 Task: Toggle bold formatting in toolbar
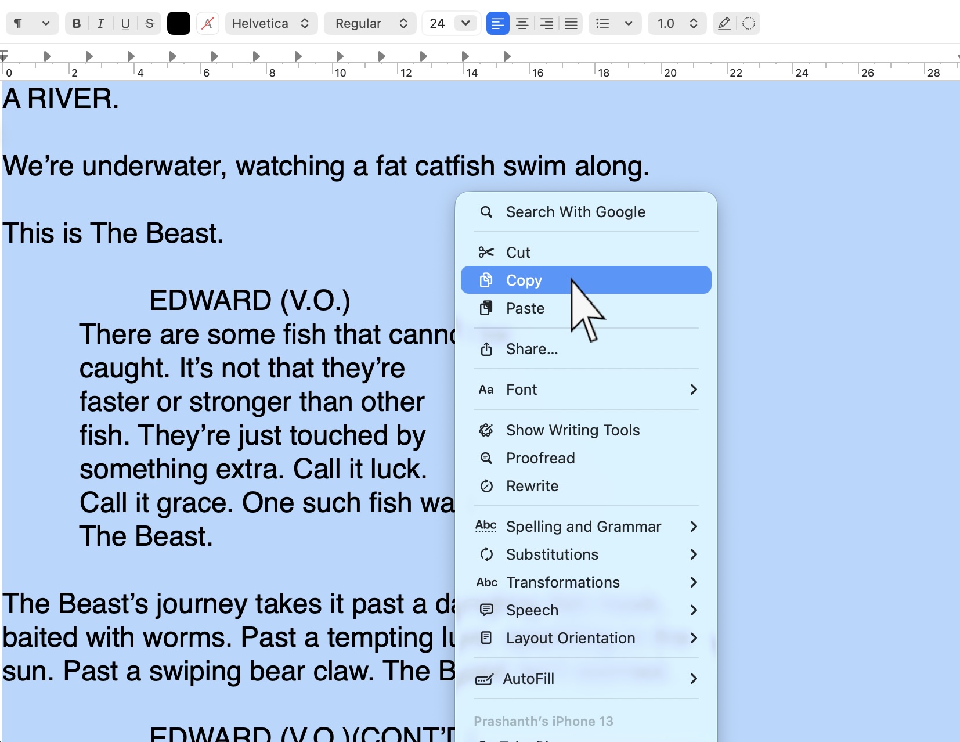point(77,24)
